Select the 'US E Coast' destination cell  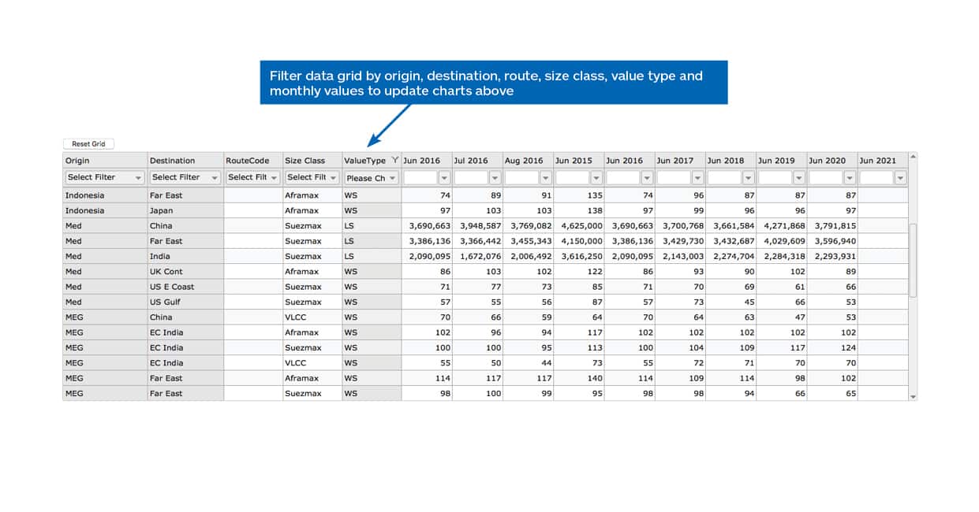point(185,287)
